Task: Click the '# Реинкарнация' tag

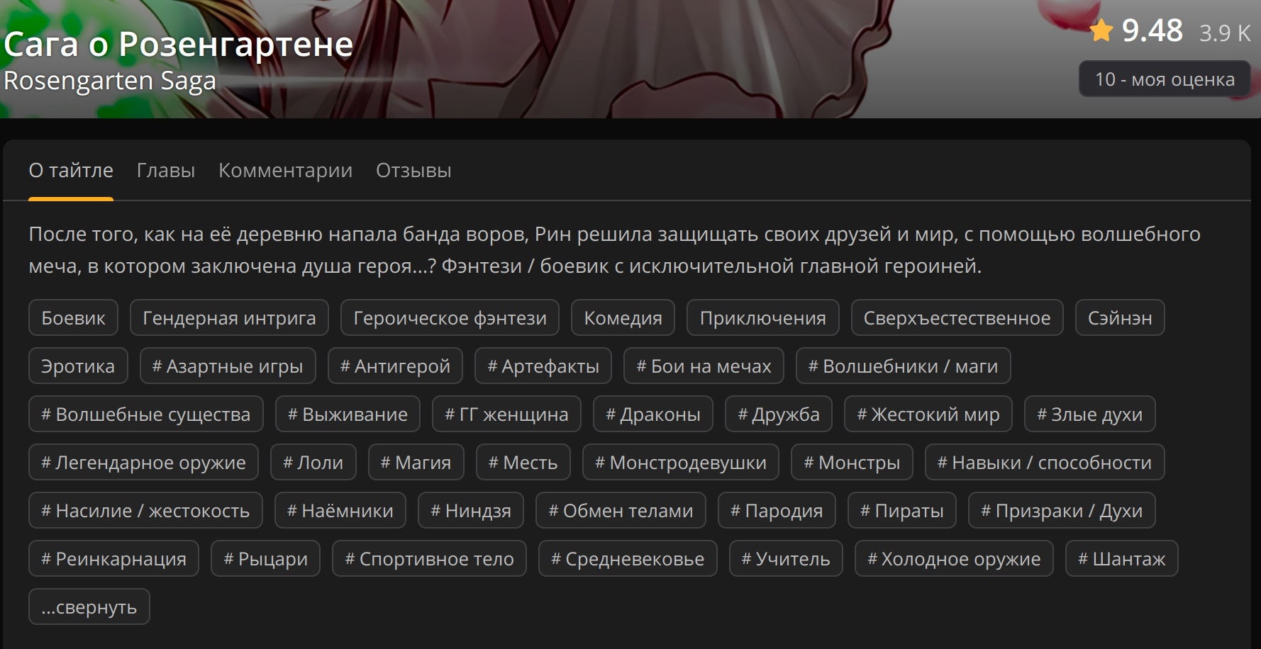Action: pos(113,559)
